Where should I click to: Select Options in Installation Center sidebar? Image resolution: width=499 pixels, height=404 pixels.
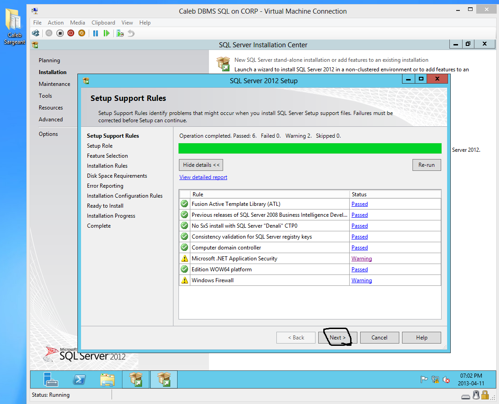(x=48, y=134)
